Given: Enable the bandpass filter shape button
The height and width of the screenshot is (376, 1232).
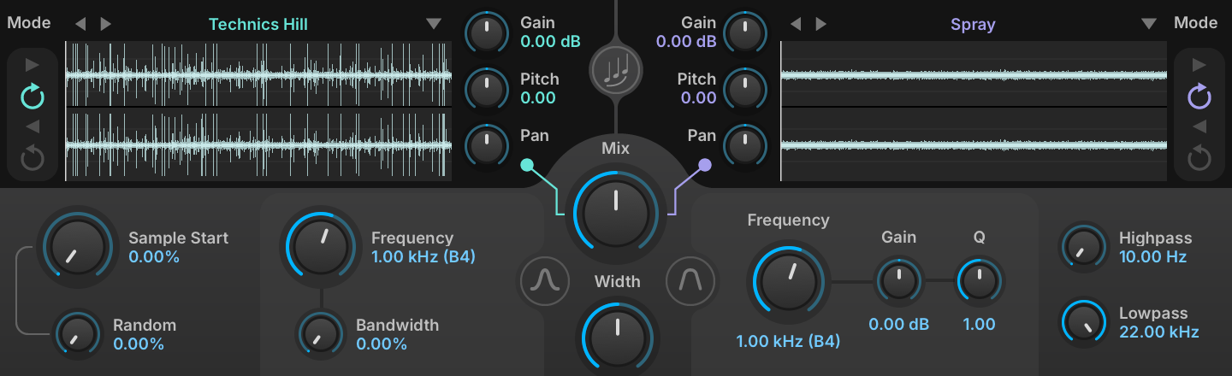Looking at the screenshot, I should point(545,280).
